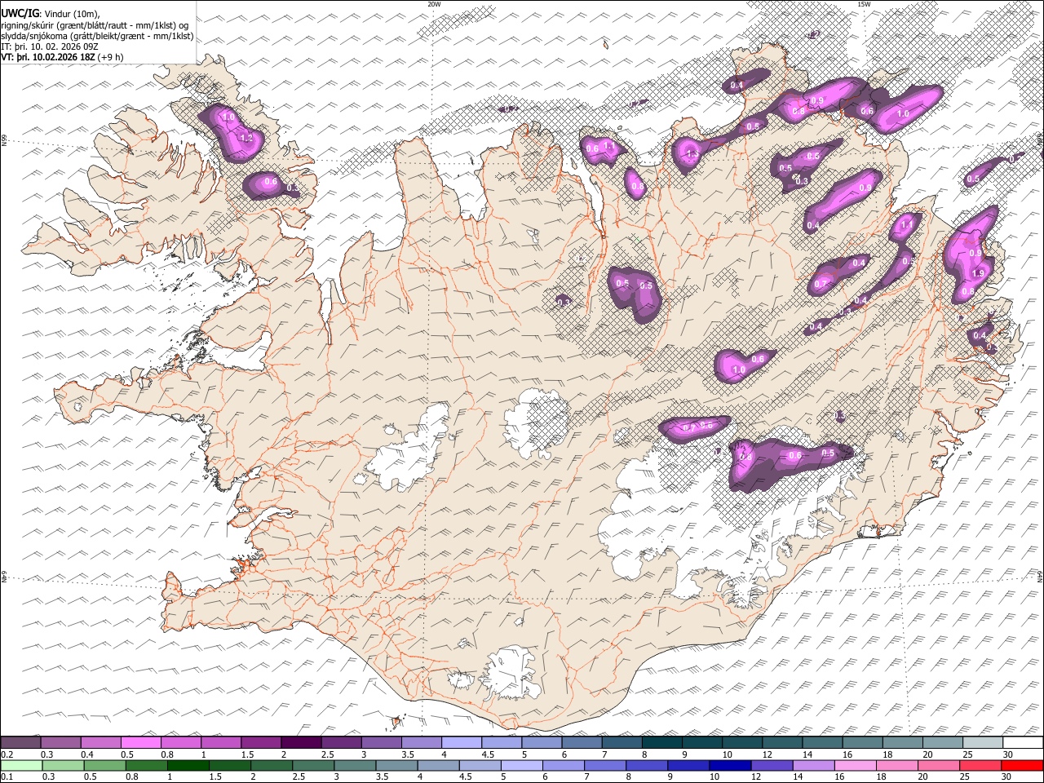Select the darkest purple 2 swatch in upper legend

(300, 742)
